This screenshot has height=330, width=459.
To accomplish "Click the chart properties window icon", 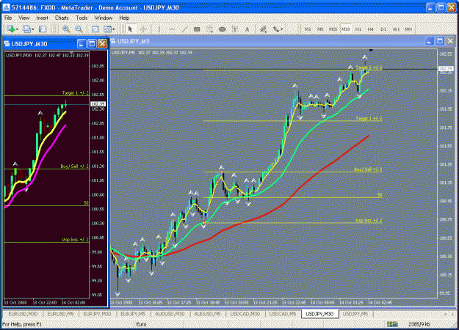I will [95, 29].
